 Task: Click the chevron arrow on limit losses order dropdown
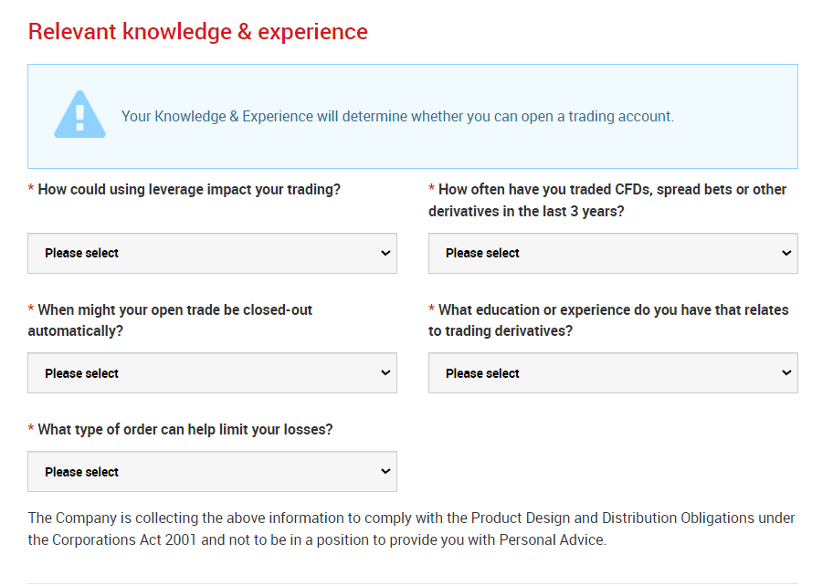(x=385, y=471)
